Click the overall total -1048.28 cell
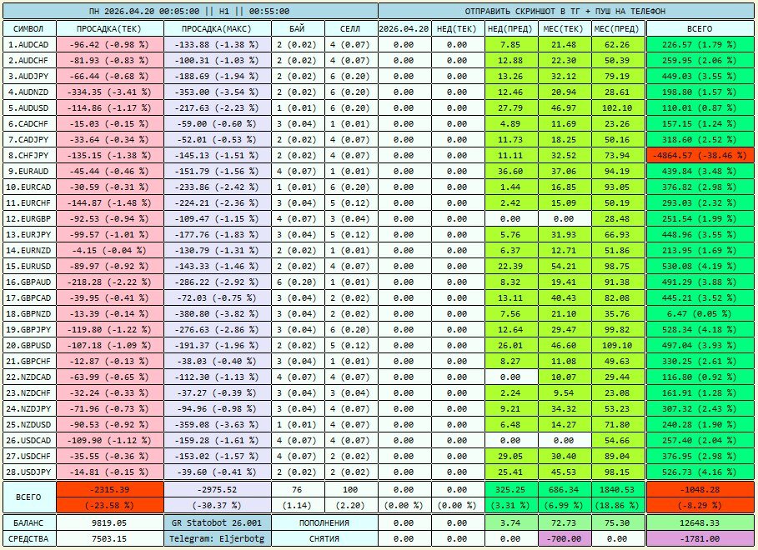Image resolution: width=758 pixels, height=550 pixels. (699, 490)
